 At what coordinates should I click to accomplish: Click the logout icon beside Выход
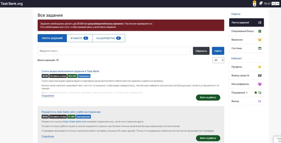(260, 101)
